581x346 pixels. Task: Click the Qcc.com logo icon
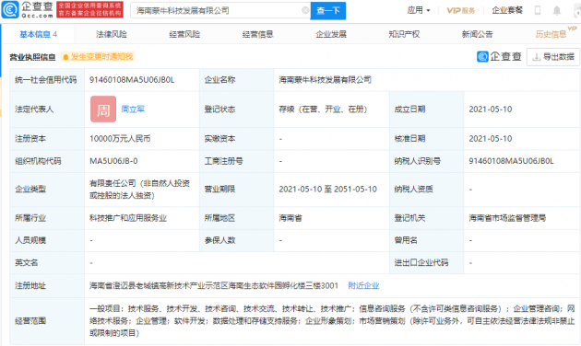coord(10,9)
